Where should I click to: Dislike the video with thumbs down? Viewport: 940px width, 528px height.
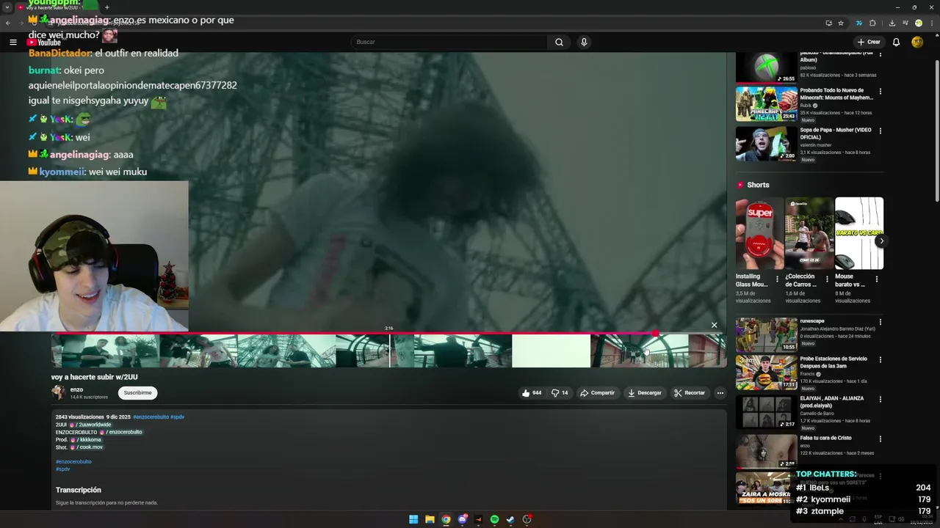click(x=560, y=393)
